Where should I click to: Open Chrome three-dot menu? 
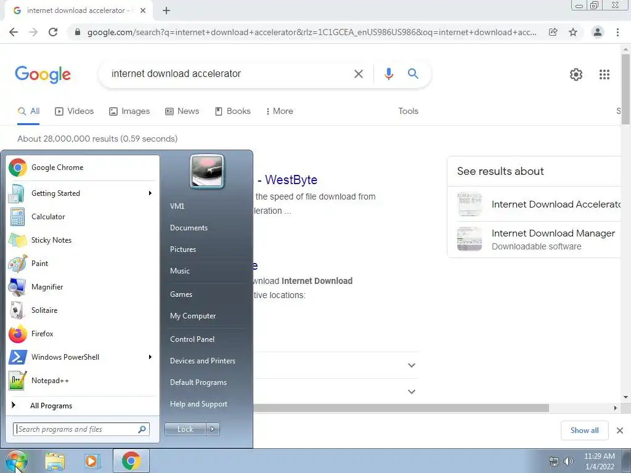point(617,32)
